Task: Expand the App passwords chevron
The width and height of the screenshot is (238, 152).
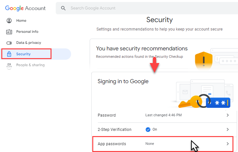Action: click(228, 144)
